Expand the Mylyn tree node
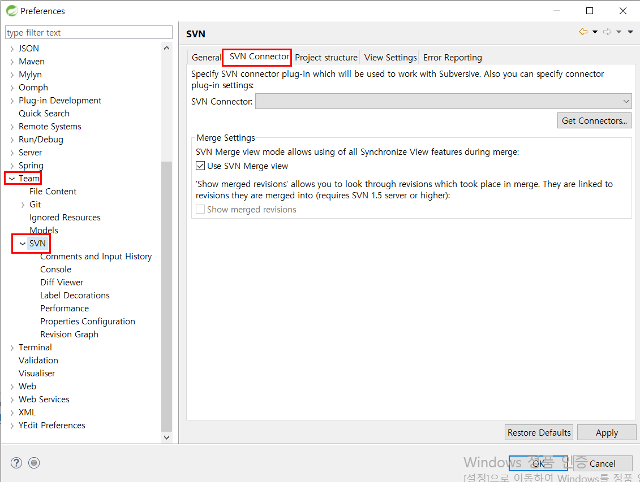The height and width of the screenshot is (482, 640). click(12, 75)
